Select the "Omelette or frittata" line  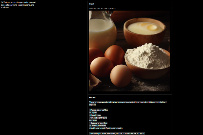tap(99, 118)
